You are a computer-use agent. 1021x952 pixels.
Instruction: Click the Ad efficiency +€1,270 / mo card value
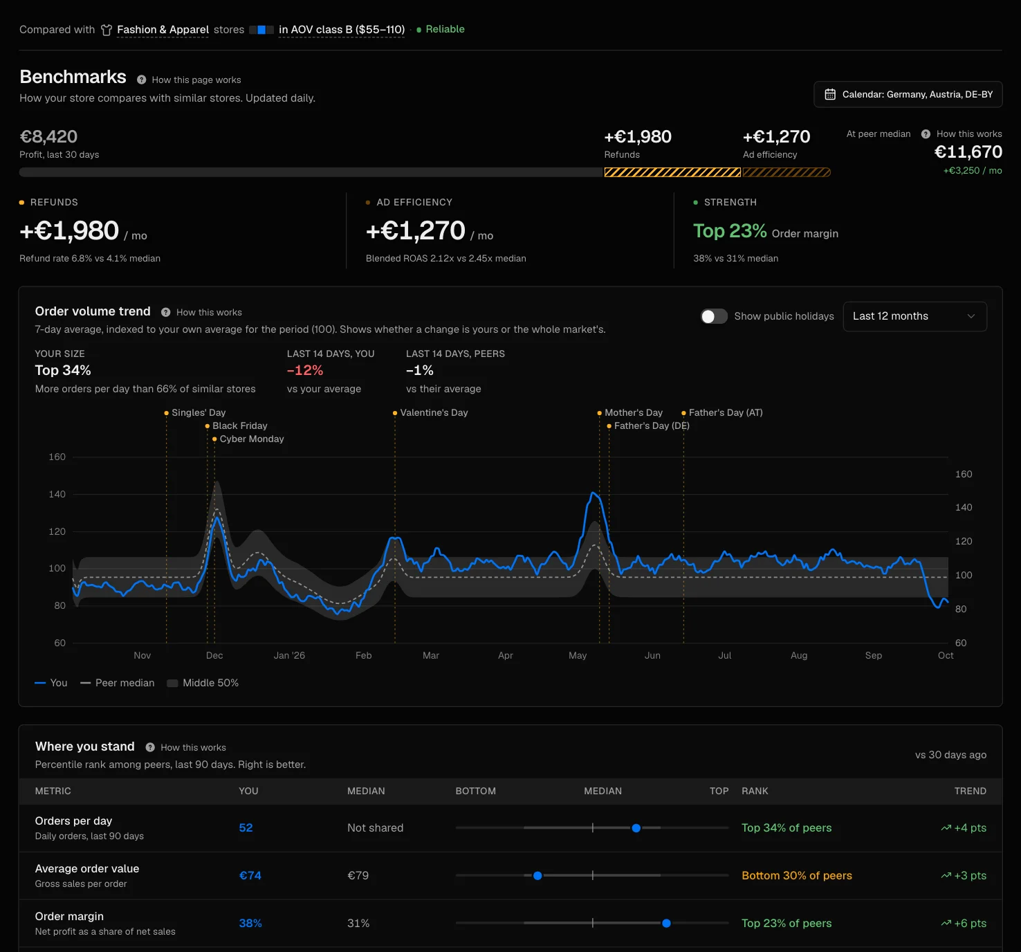[430, 231]
